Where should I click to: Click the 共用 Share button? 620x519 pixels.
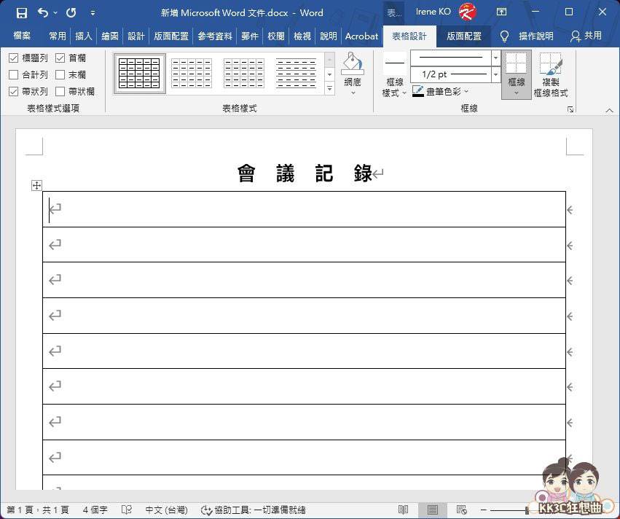[586, 36]
